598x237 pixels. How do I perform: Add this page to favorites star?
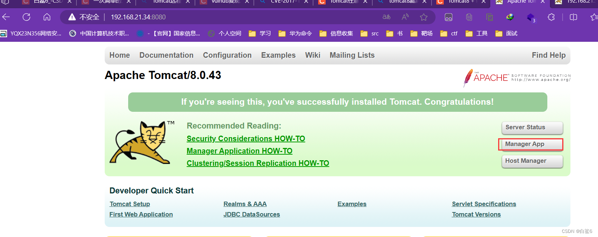[424, 17]
